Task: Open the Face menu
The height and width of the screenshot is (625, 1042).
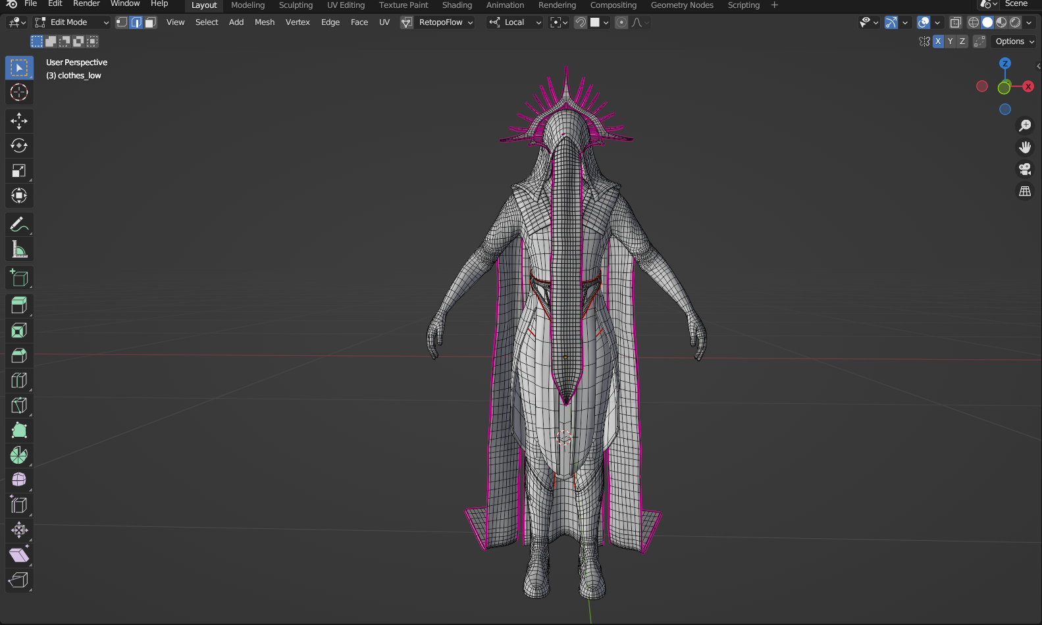Action: tap(359, 22)
